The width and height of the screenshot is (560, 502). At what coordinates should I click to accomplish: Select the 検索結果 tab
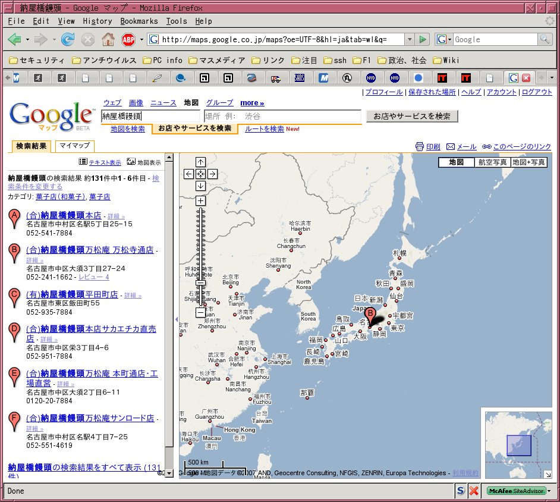click(x=31, y=146)
